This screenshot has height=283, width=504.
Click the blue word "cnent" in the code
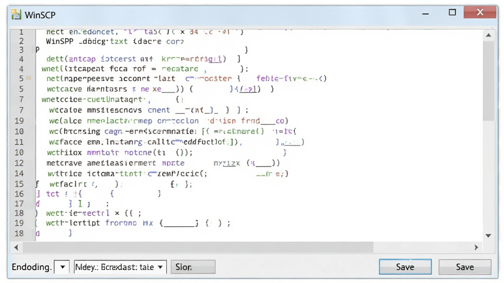coord(159,110)
